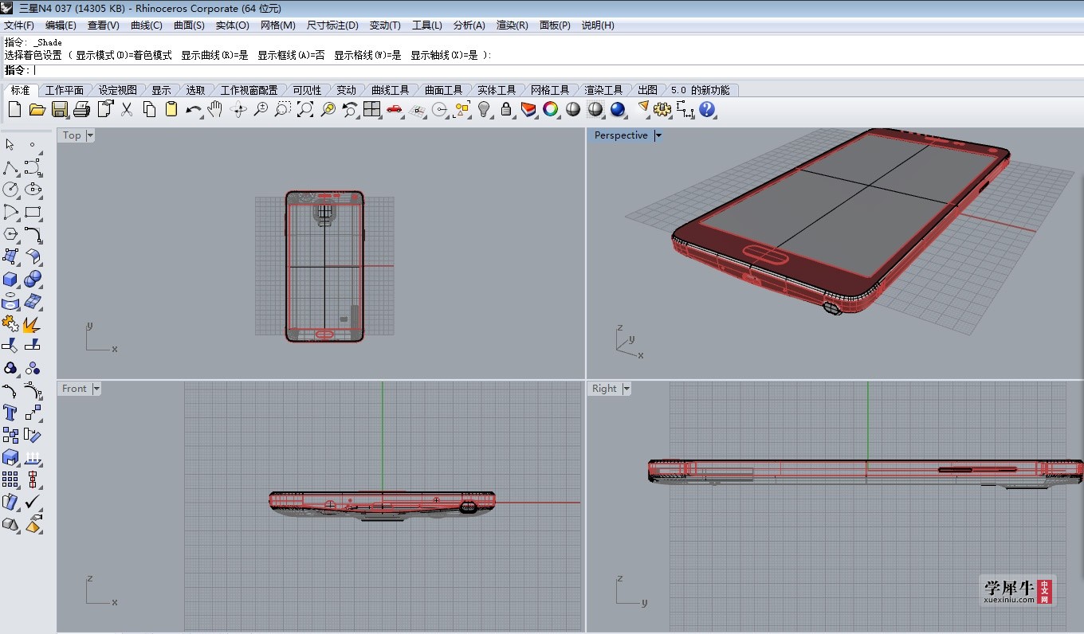Viewport: 1084px width, 634px height.
Task: Open the Layers panel icon
Action: tap(528, 109)
